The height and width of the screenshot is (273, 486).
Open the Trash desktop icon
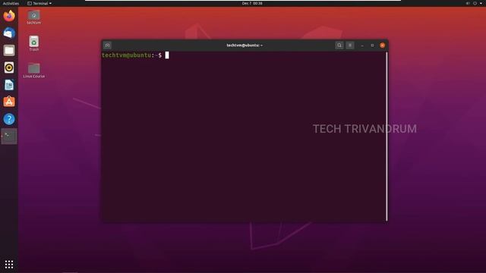pyautogui.click(x=33, y=43)
